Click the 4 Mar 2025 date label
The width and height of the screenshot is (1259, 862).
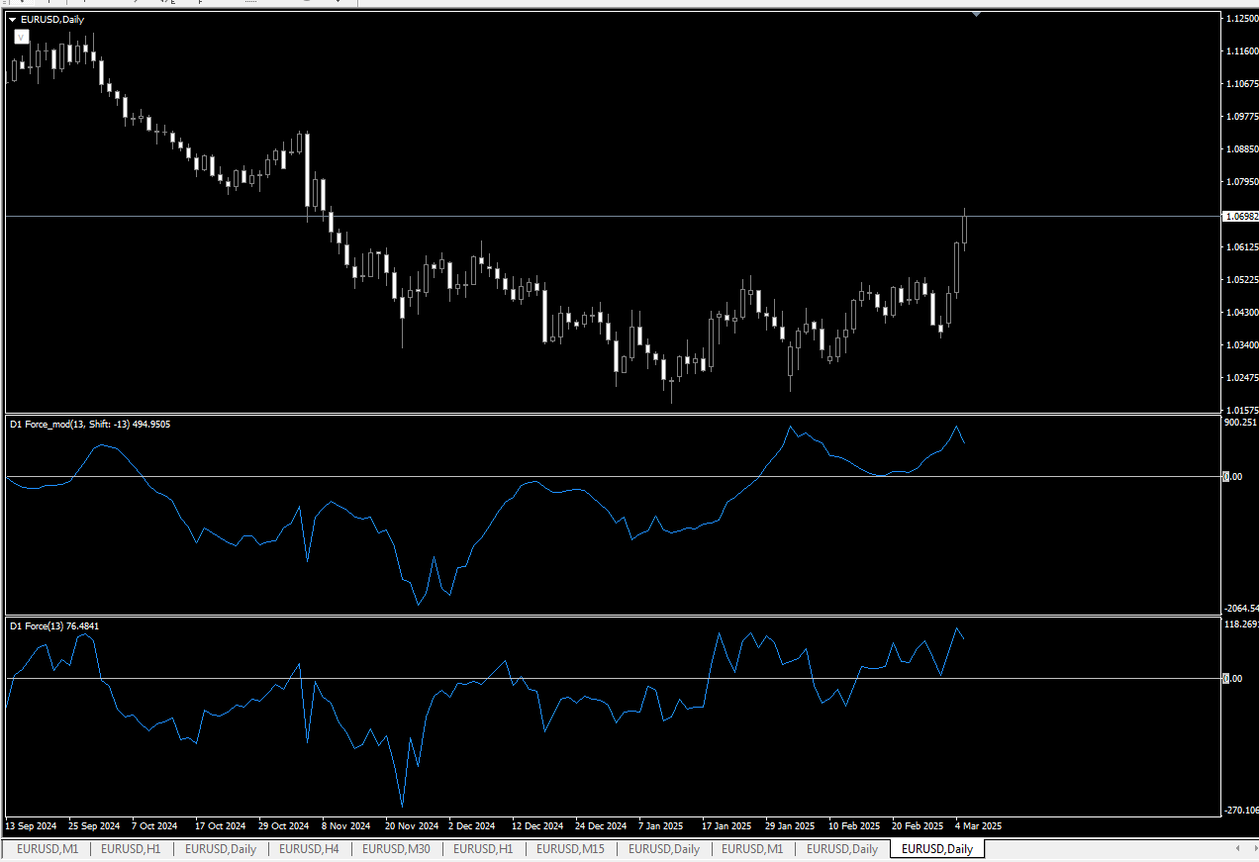click(x=978, y=825)
